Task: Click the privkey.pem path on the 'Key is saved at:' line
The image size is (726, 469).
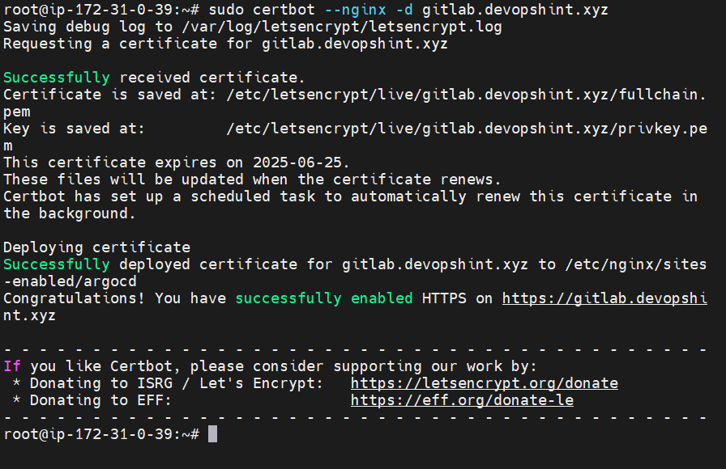Action: [467, 129]
